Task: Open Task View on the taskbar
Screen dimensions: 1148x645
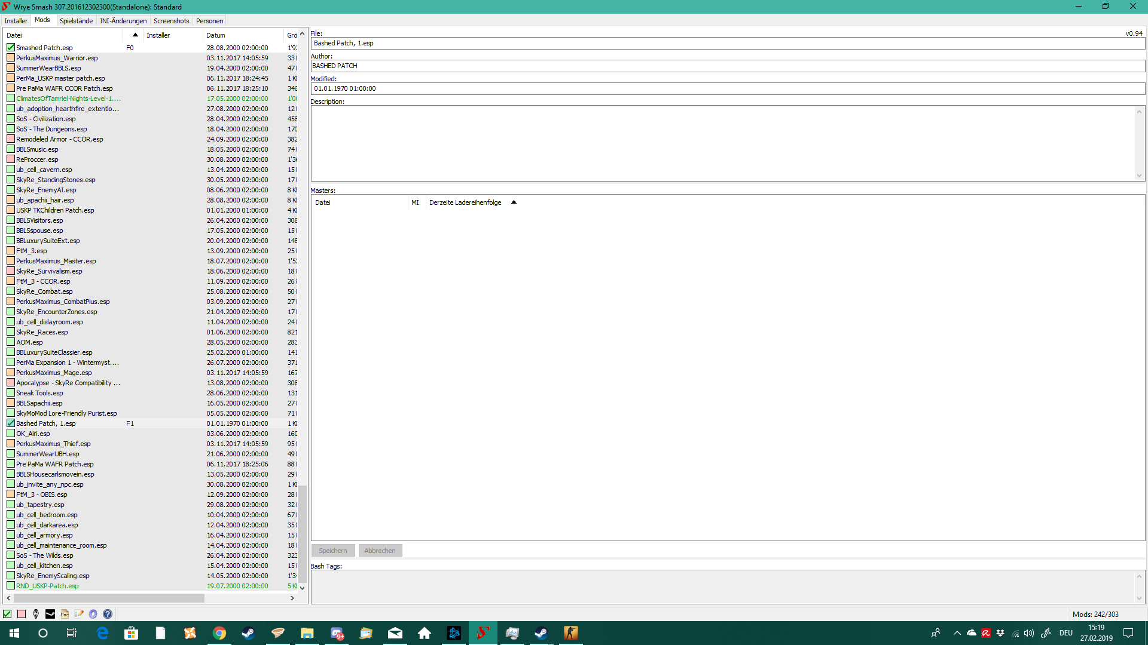Action: (72, 633)
